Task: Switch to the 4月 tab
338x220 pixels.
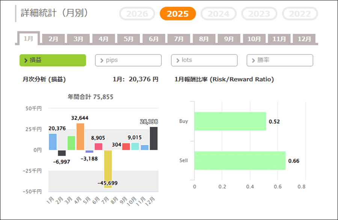Action: (104, 39)
